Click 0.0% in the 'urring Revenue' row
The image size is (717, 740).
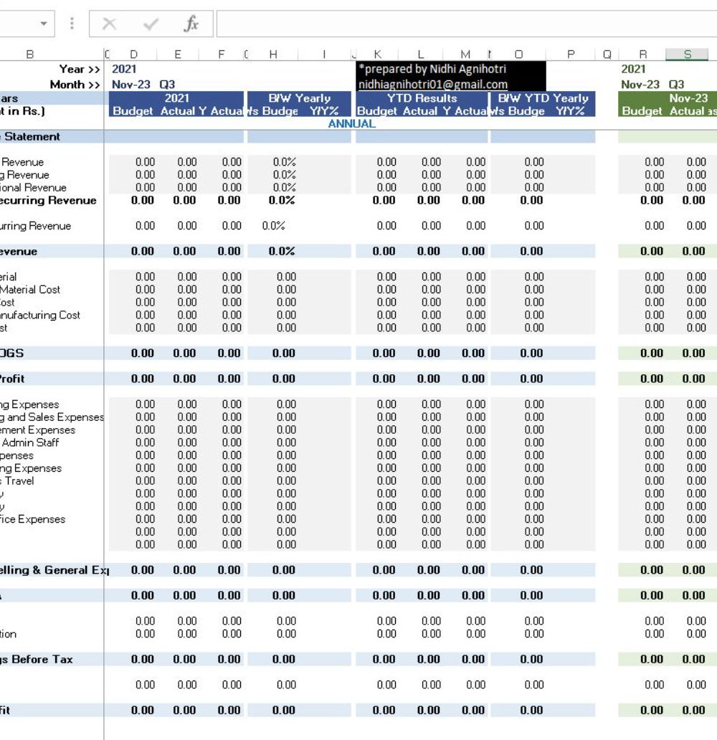(274, 226)
